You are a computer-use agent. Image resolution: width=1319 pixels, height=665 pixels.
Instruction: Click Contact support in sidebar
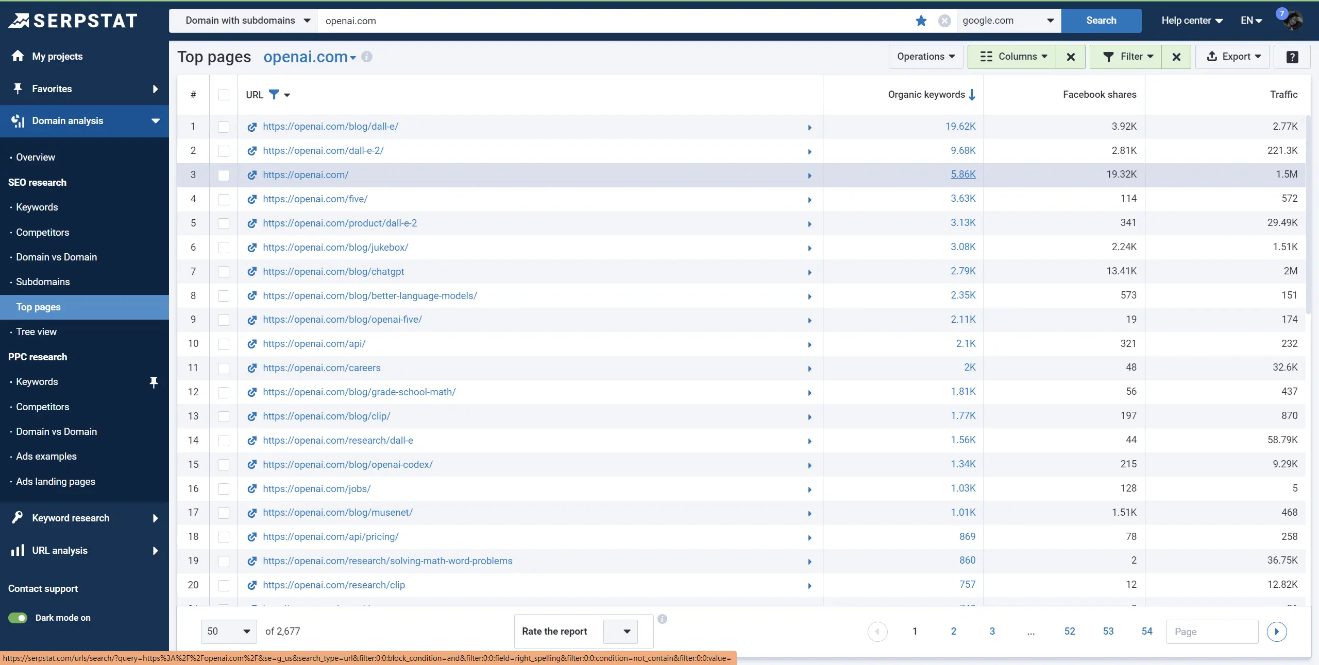pyautogui.click(x=43, y=588)
